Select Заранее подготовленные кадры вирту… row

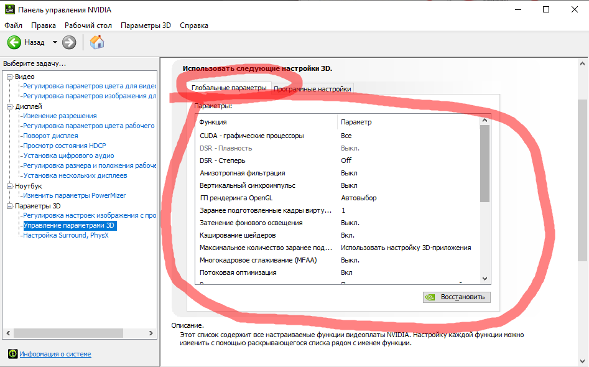pos(337,210)
